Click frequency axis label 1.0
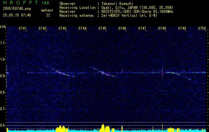 (x=3, y=59)
